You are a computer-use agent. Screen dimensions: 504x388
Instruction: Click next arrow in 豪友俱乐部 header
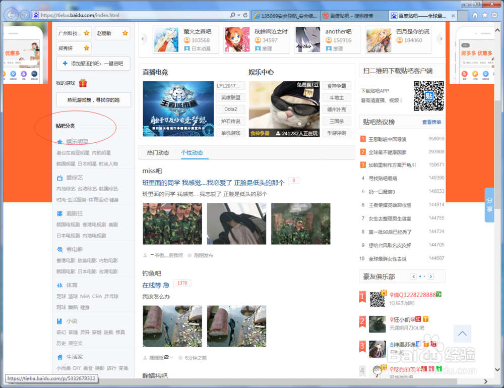coord(431,276)
